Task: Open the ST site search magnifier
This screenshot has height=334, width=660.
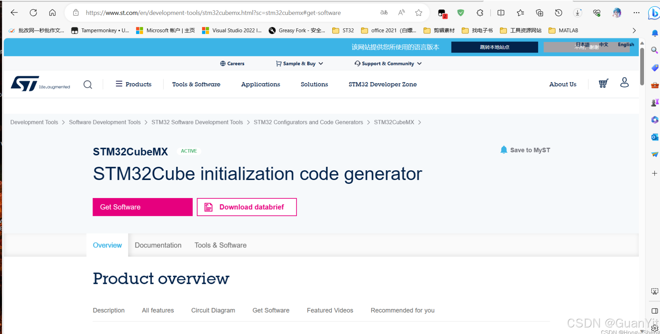Action: coord(88,84)
